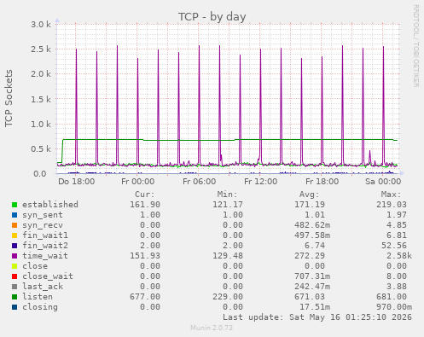Click listen maximum value 681.00
This screenshot has height=337, width=424.
click(392, 297)
